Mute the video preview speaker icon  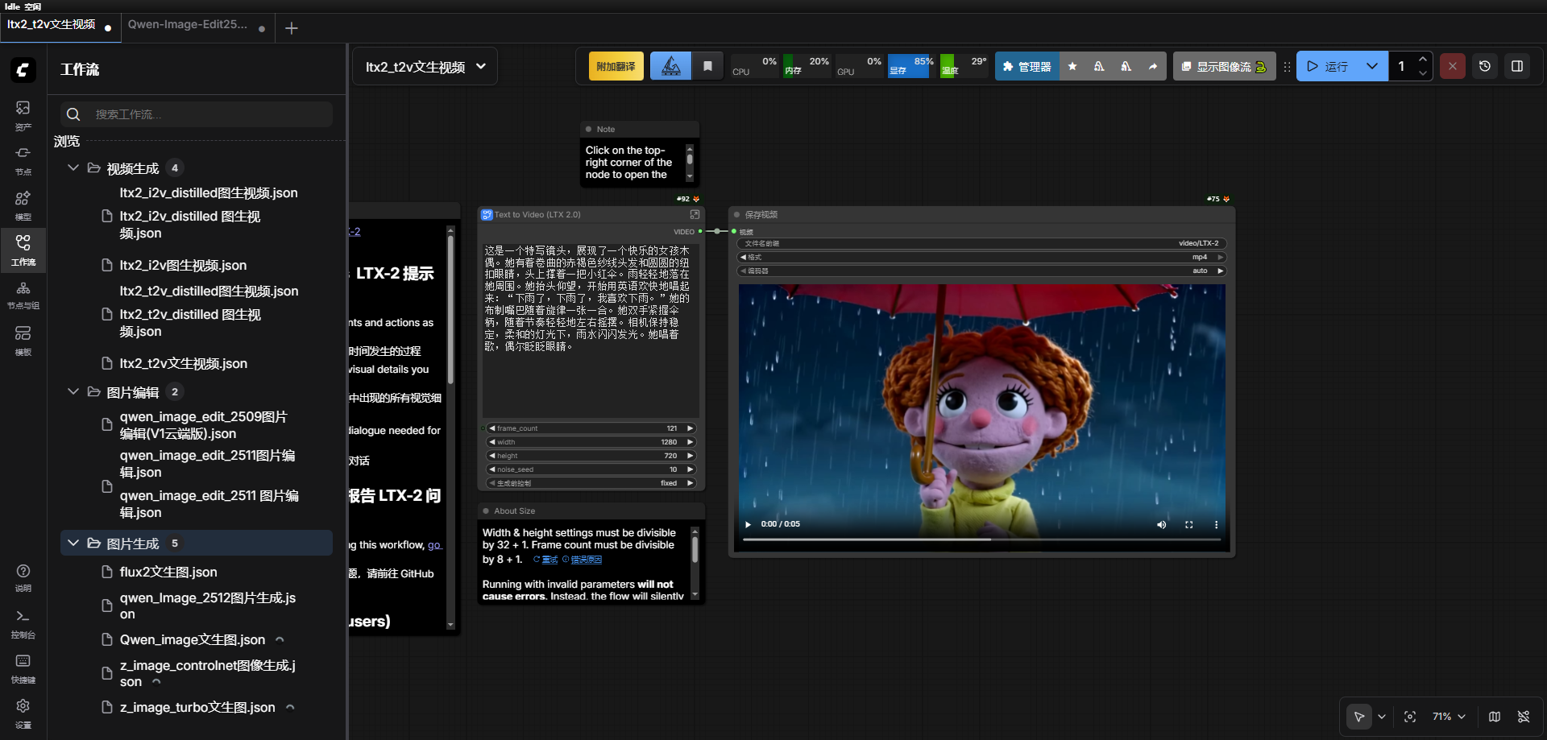(1161, 524)
